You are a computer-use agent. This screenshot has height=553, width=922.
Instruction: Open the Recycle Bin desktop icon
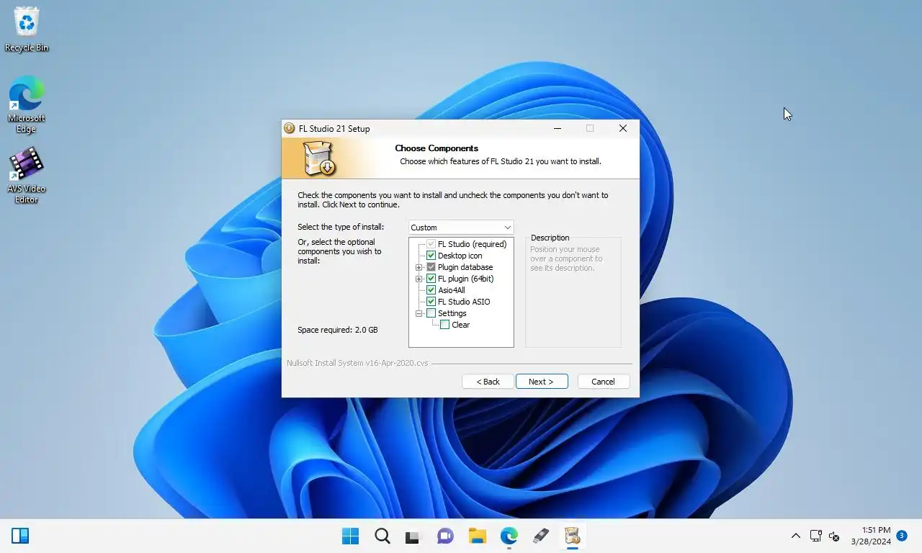point(27,30)
